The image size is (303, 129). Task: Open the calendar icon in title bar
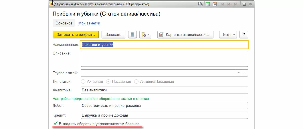point(215,4)
